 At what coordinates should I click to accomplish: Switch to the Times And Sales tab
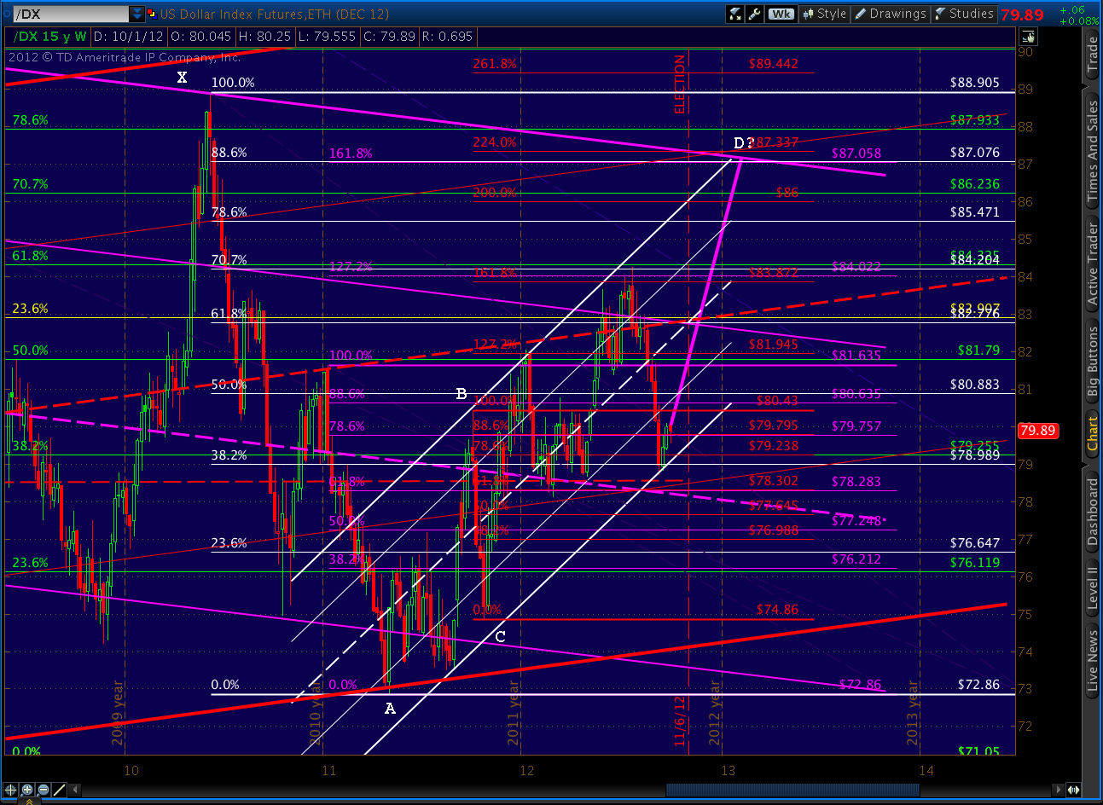[1092, 151]
